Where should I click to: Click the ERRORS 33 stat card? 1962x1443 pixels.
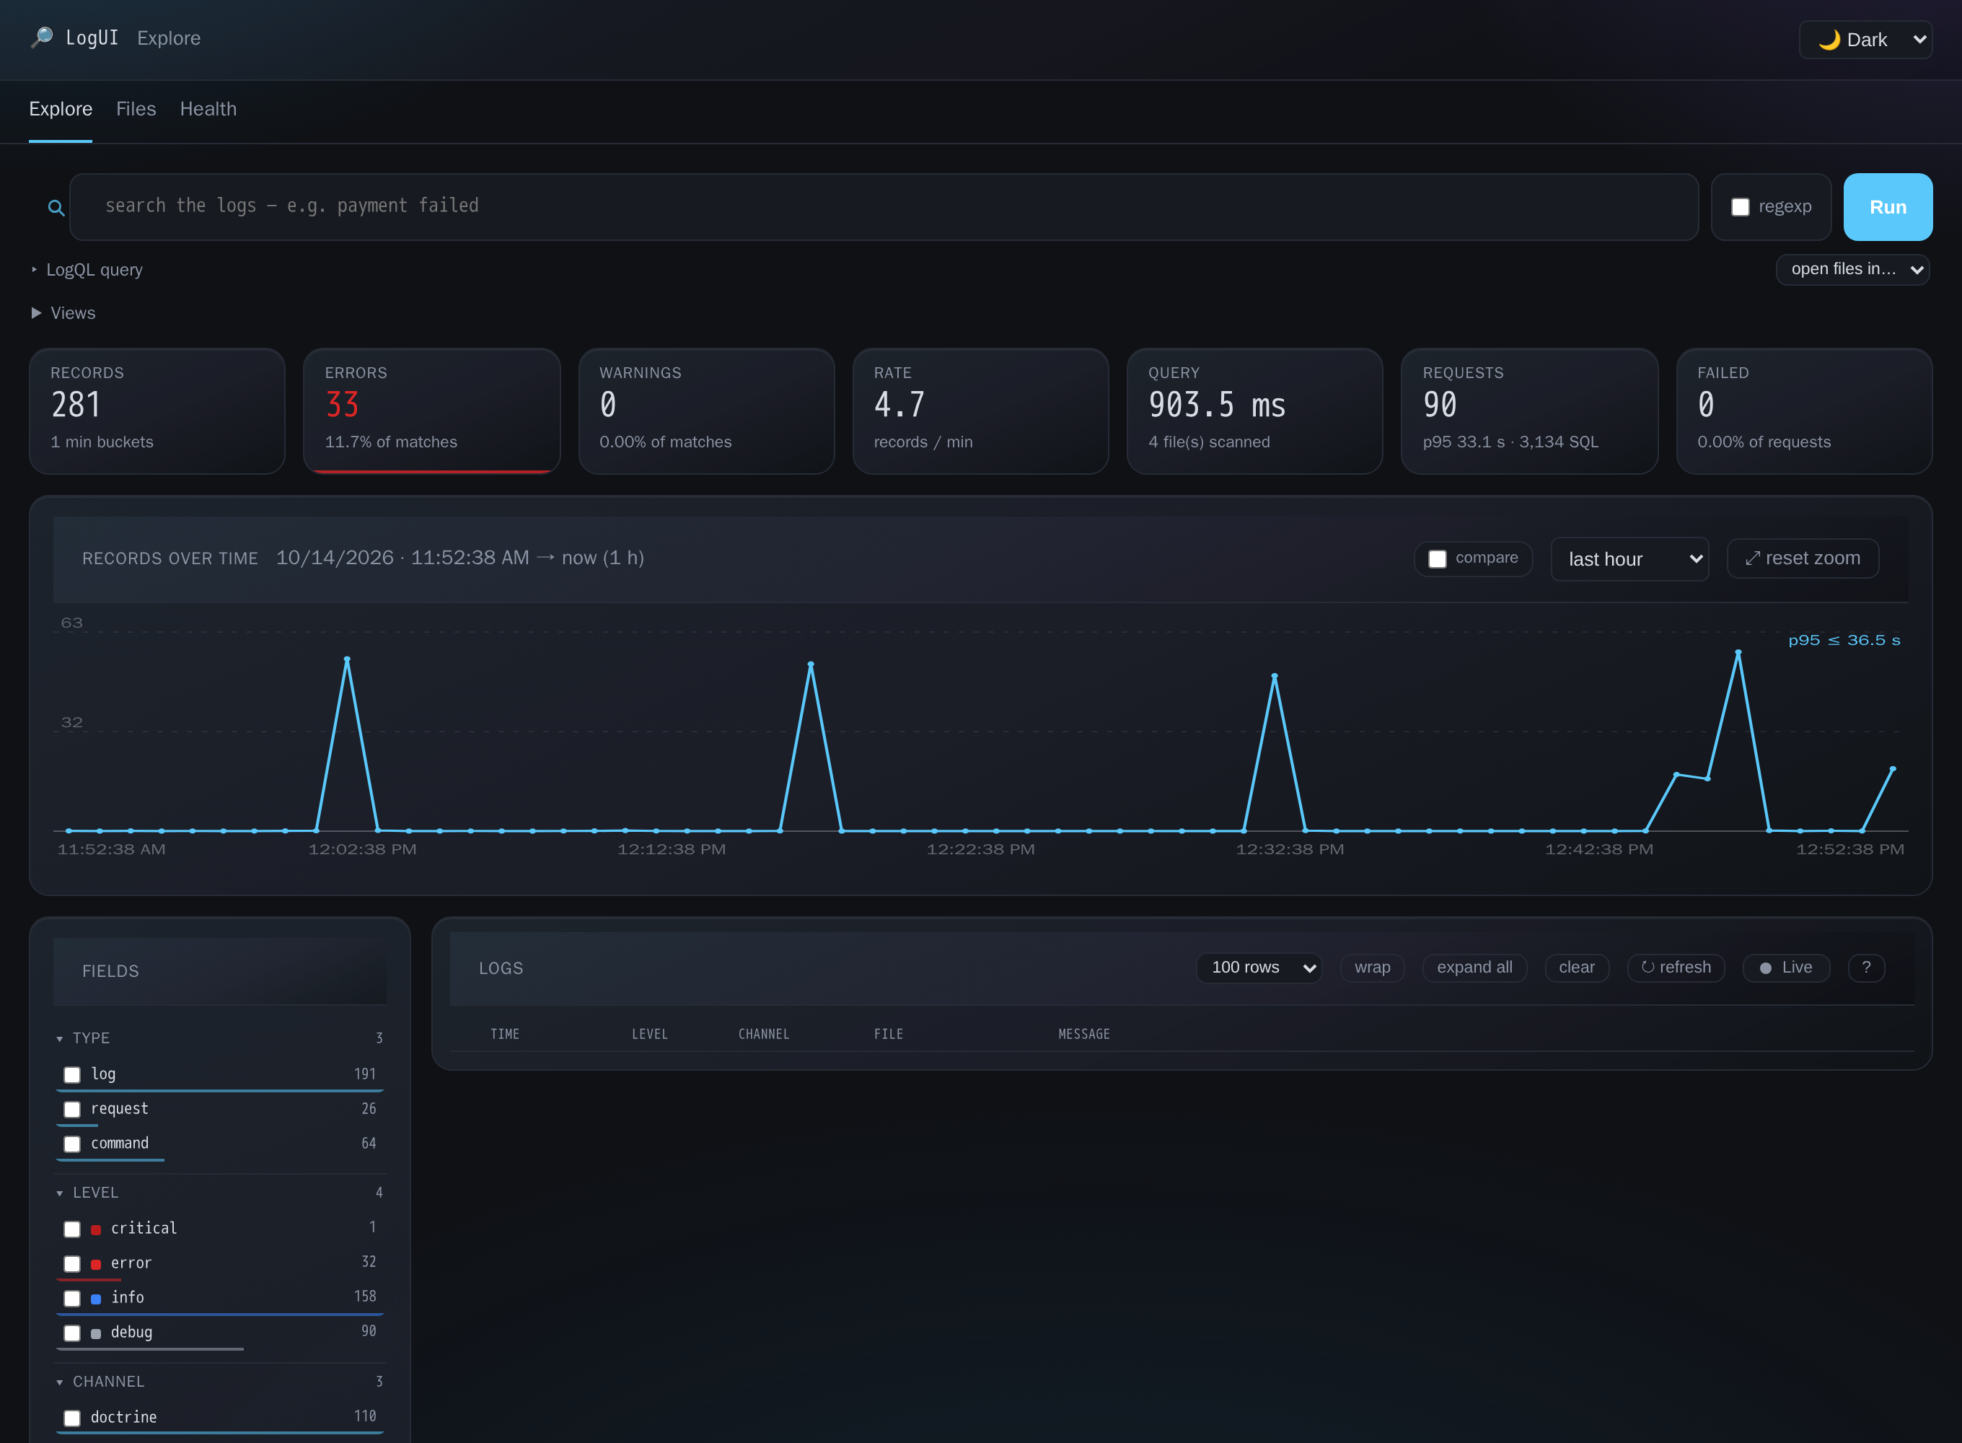[431, 411]
